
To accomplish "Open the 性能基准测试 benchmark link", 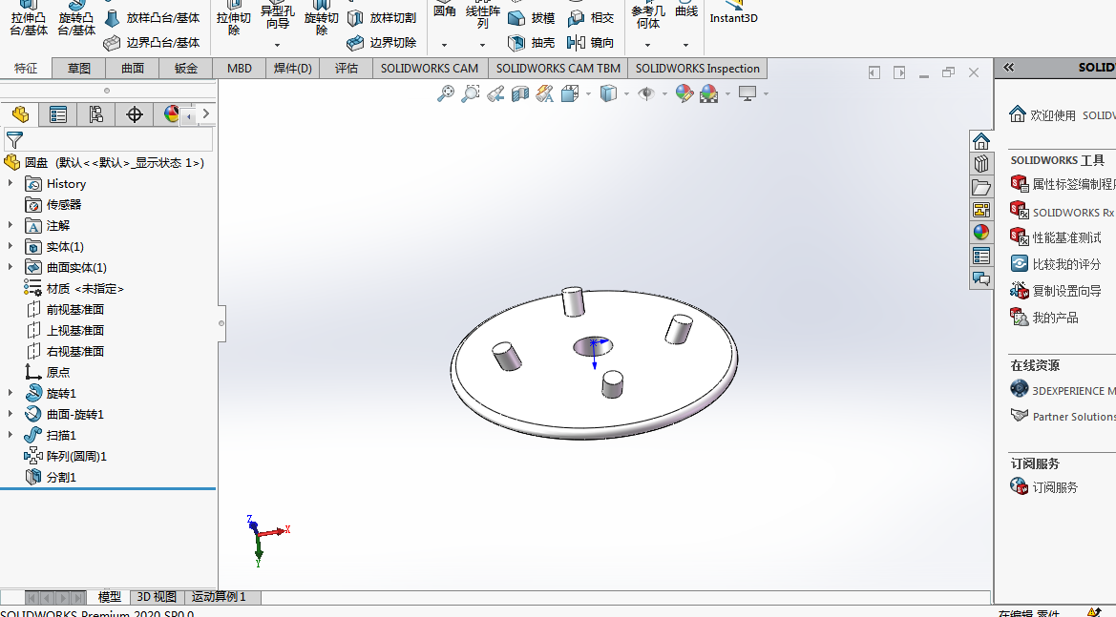I will pyautogui.click(x=1056, y=237).
